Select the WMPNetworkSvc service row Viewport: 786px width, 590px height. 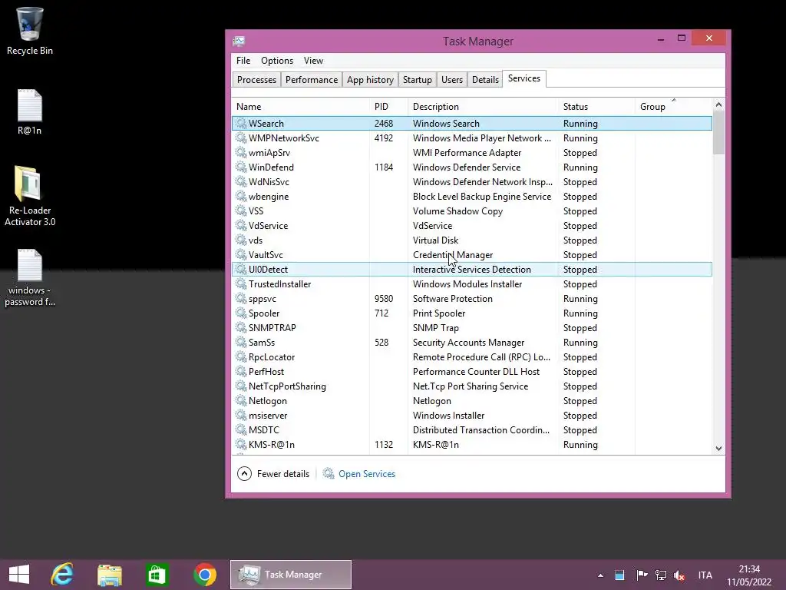472,138
